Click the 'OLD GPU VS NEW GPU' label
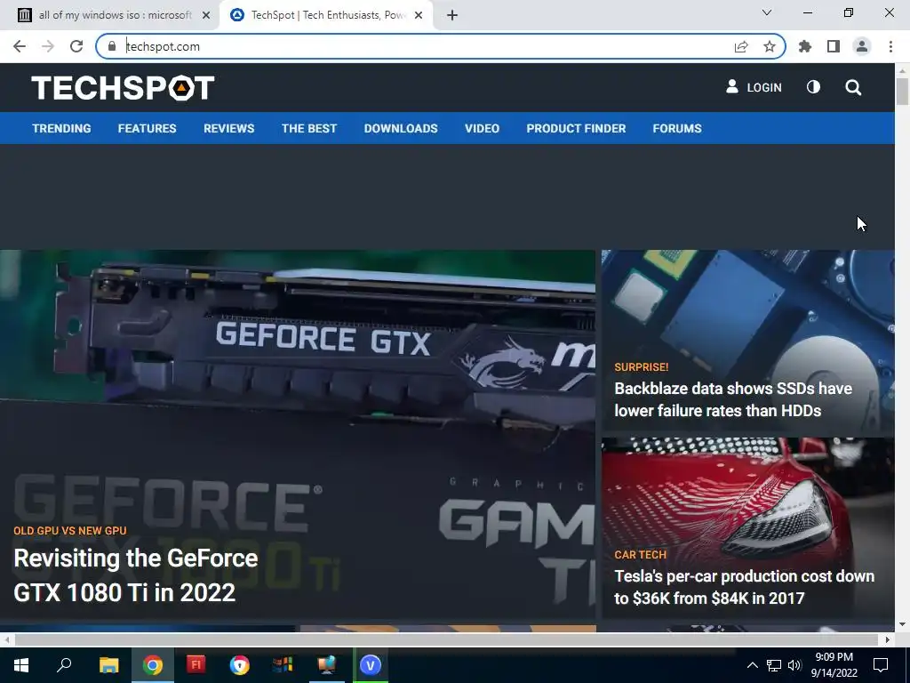Image resolution: width=910 pixels, height=683 pixels. pyautogui.click(x=69, y=530)
